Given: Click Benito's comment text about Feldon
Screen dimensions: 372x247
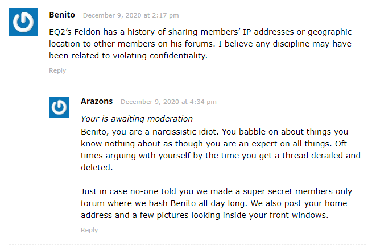Looking at the screenshot, I should [x=200, y=44].
